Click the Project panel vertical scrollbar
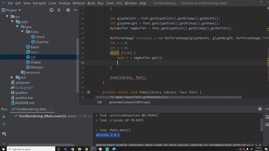 77,65
